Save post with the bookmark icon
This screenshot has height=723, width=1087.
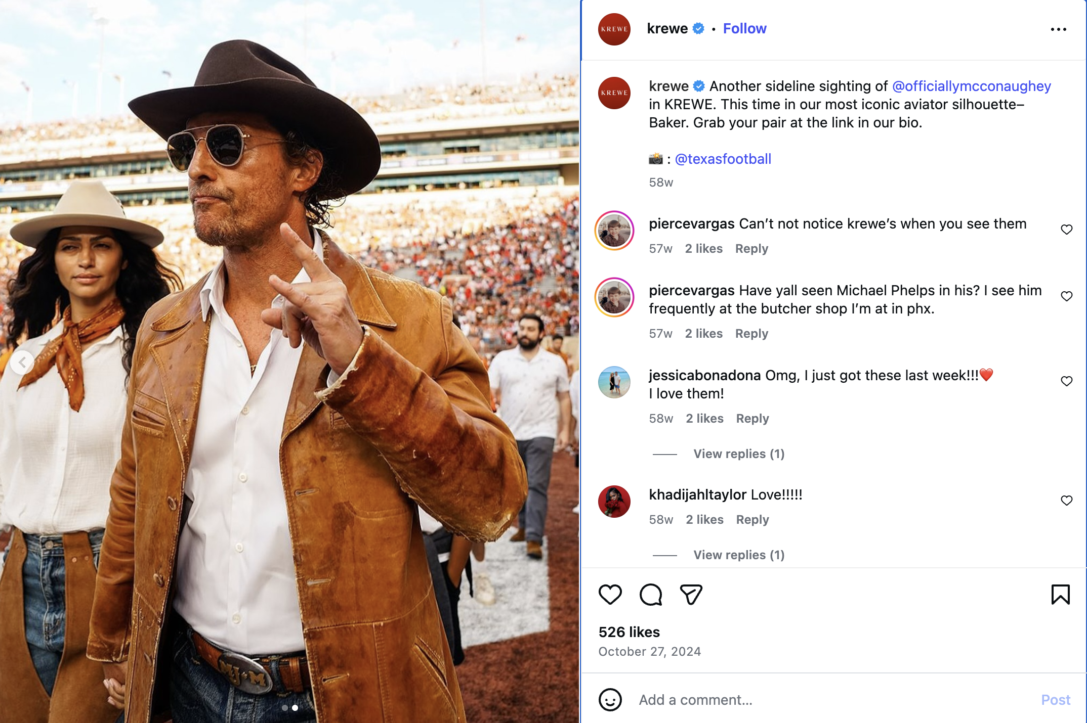[x=1060, y=595]
